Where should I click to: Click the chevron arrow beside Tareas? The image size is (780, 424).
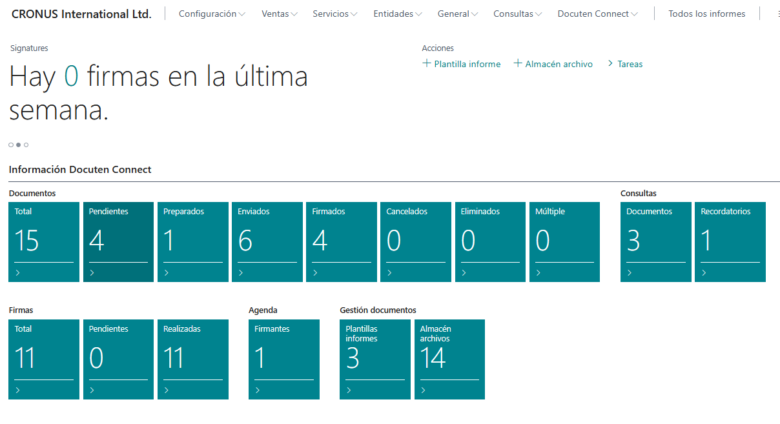(609, 63)
